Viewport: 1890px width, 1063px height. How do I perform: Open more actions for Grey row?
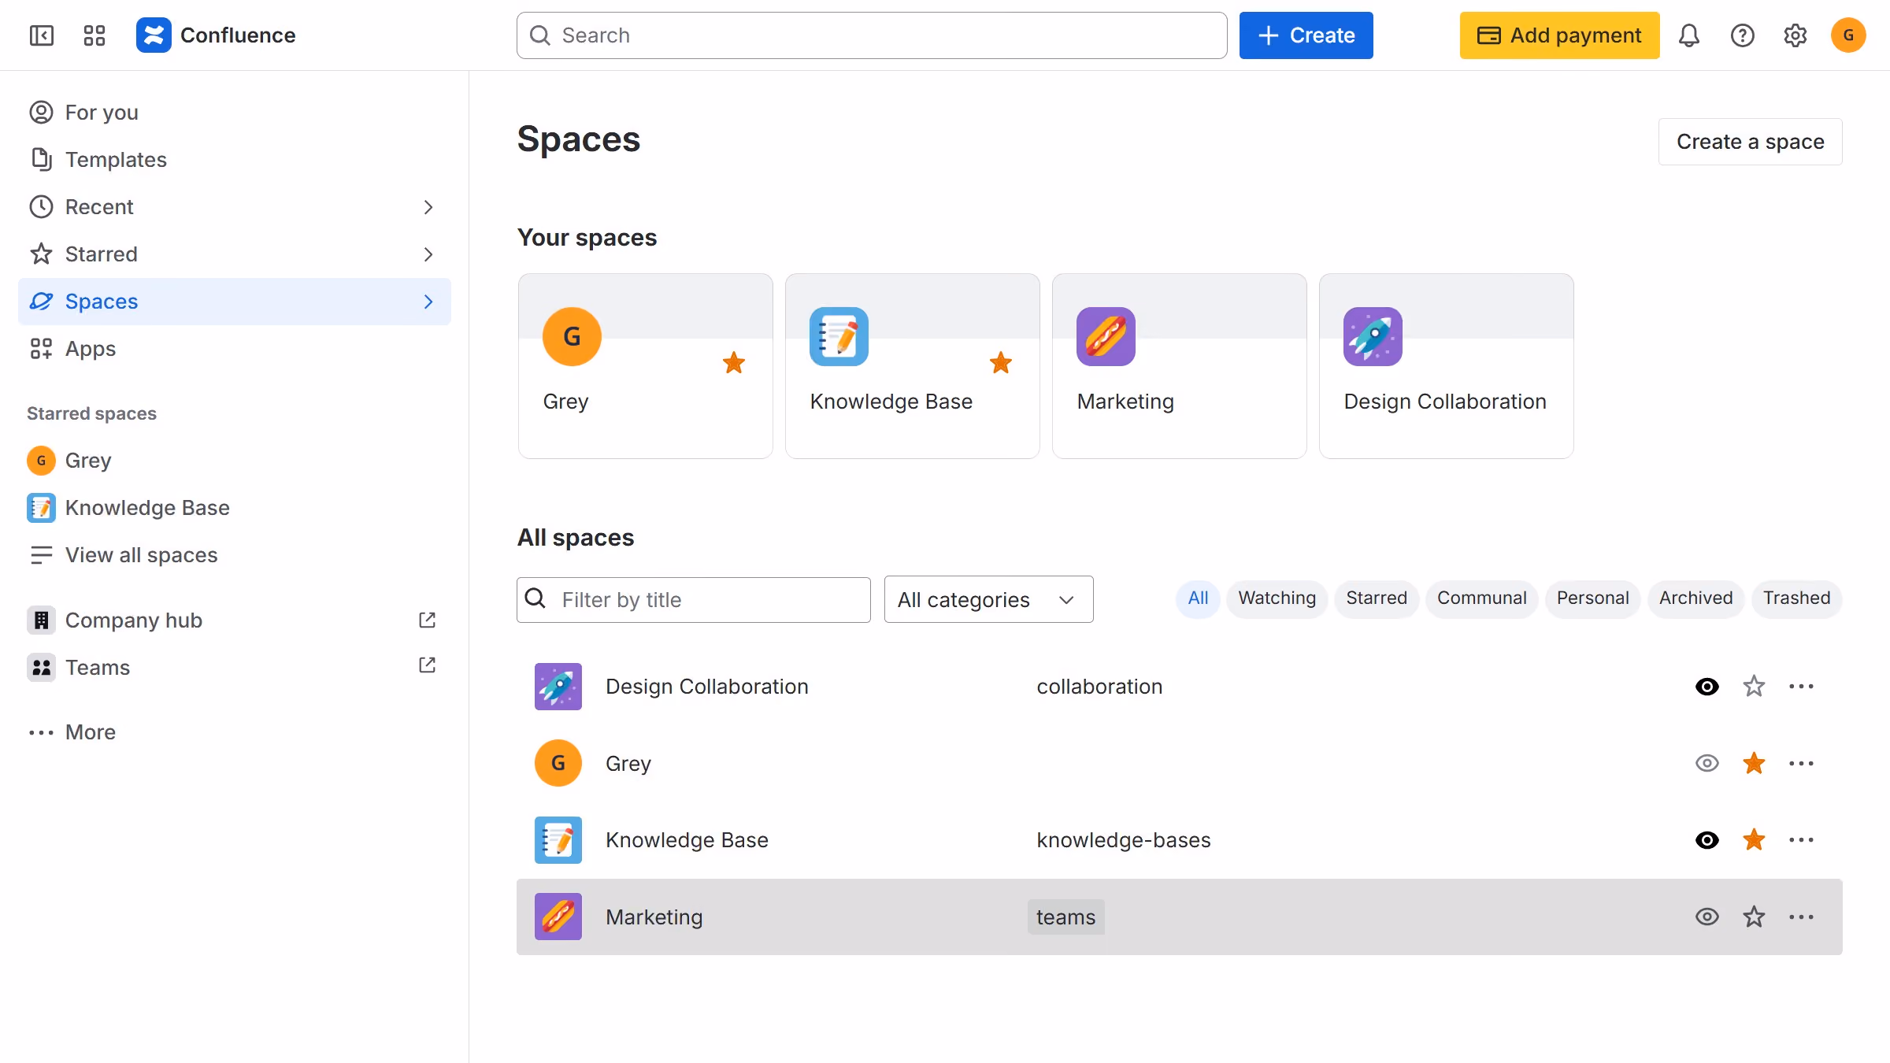1801,763
